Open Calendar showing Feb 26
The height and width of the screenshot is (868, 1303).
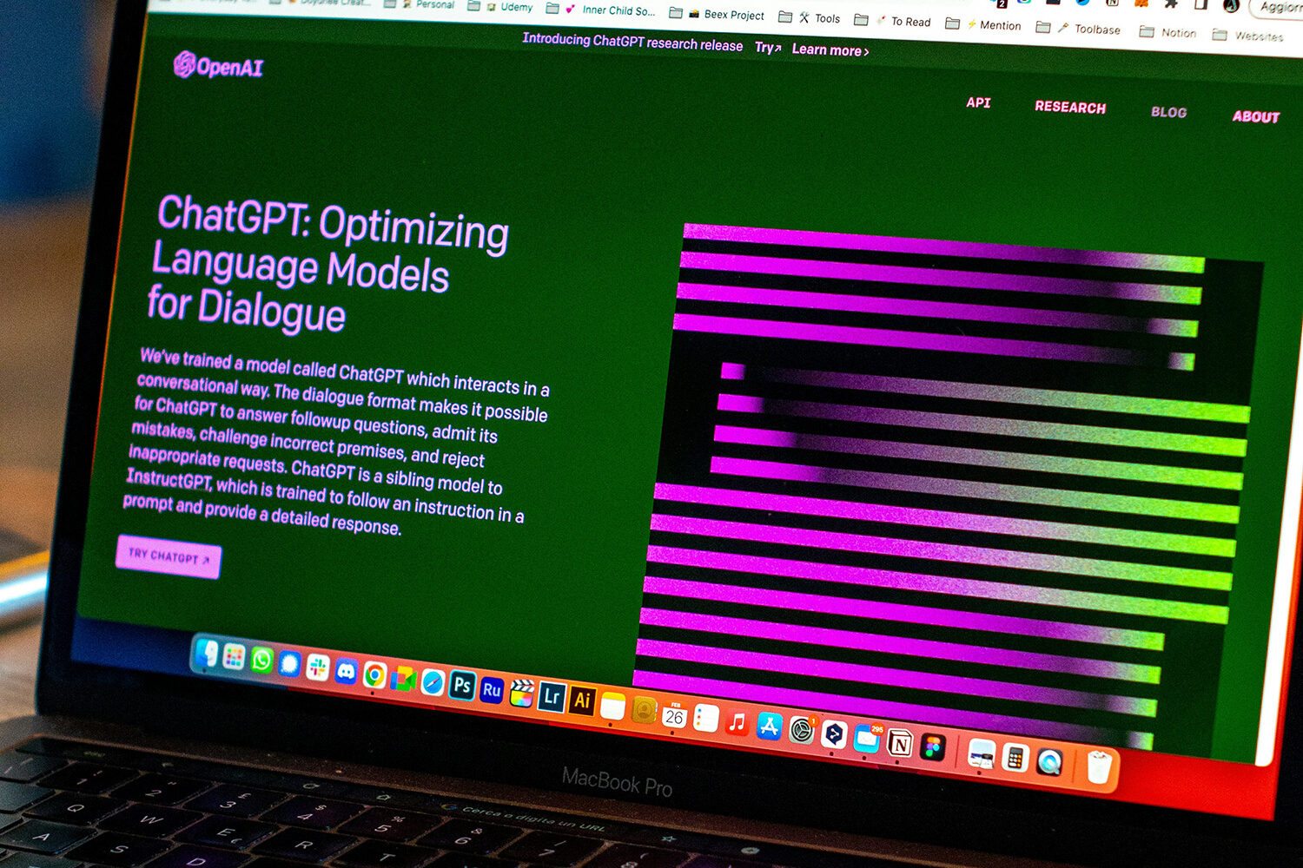coord(674,714)
